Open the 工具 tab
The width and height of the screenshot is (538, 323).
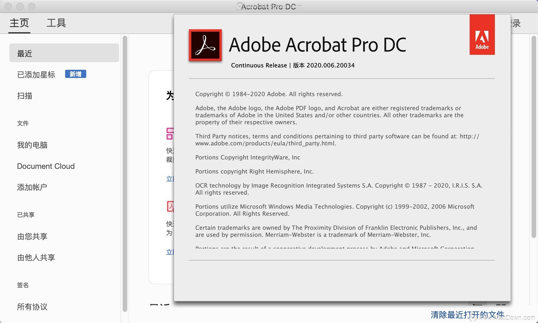point(56,23)
